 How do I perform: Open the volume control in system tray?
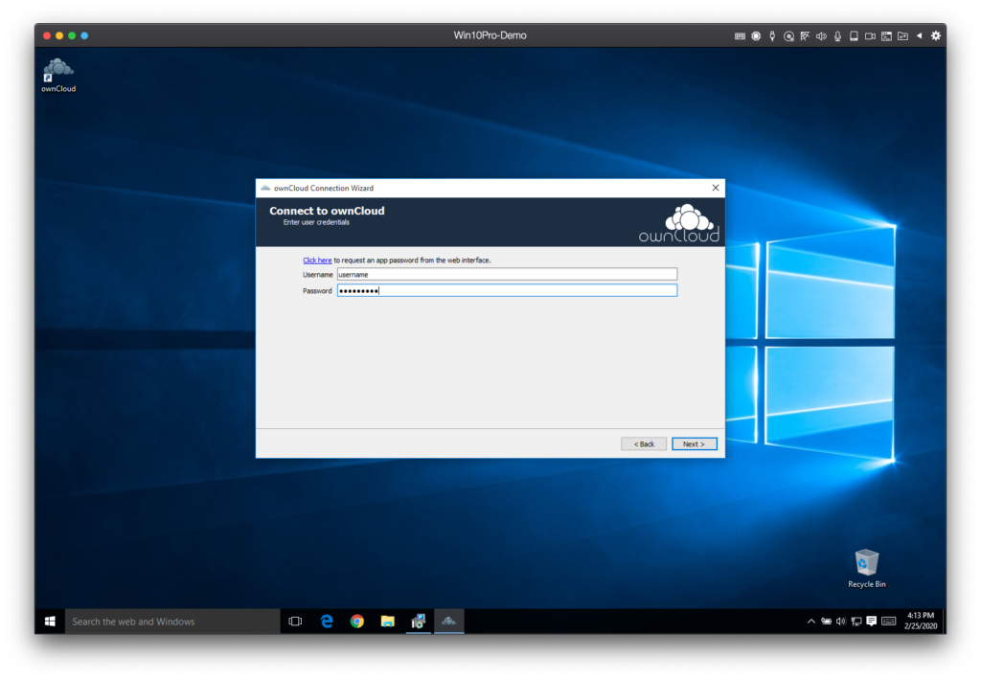[x=841, y=622]
